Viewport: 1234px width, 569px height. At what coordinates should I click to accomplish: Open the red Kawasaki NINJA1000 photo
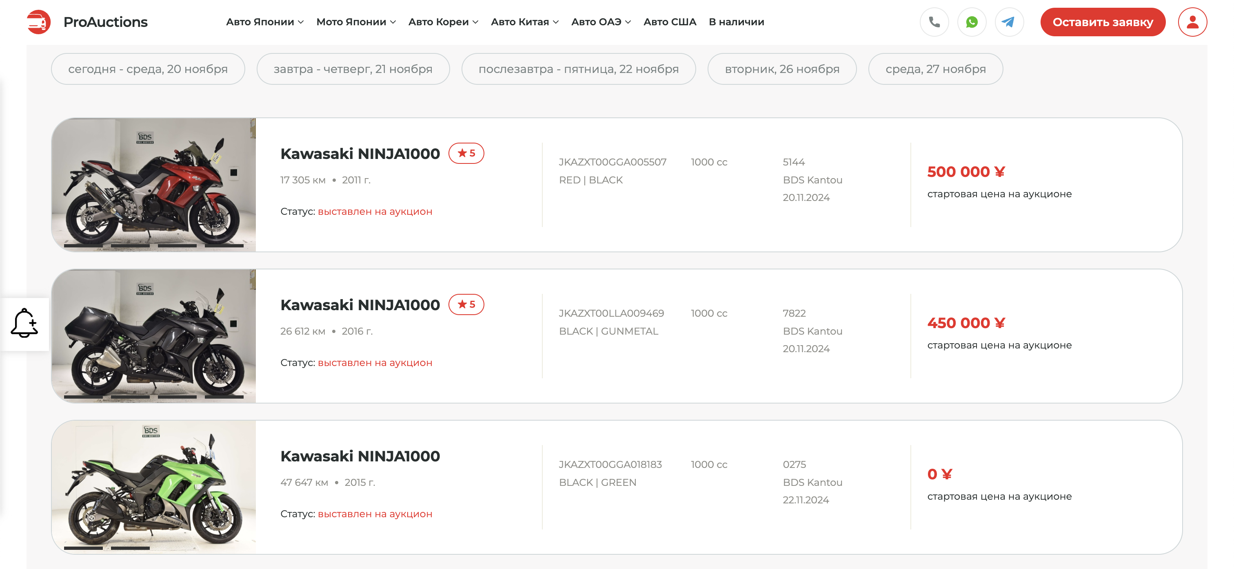[154, 185]
